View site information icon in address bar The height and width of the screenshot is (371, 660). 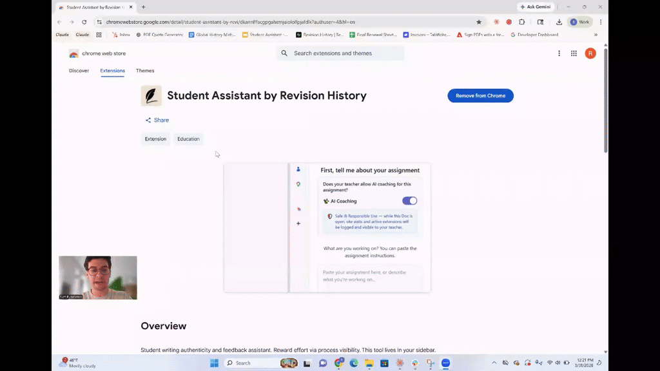tap(99, 22)
